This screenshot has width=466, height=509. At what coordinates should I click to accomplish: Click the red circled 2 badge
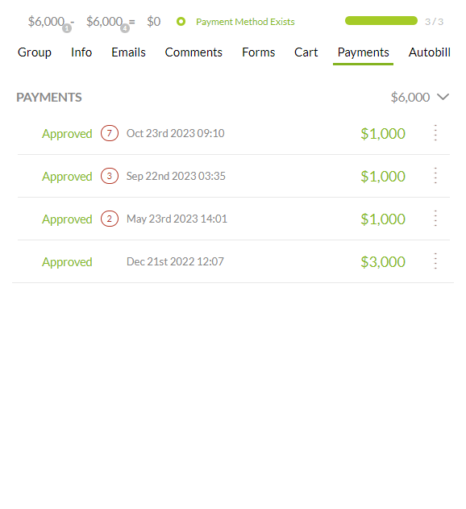[x=110, y=219]
